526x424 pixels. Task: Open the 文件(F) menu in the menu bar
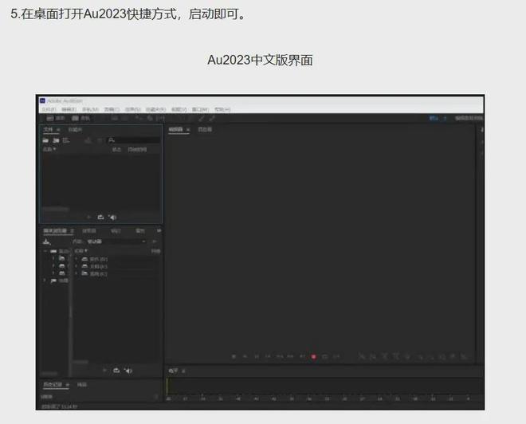[x=49, y=110]
